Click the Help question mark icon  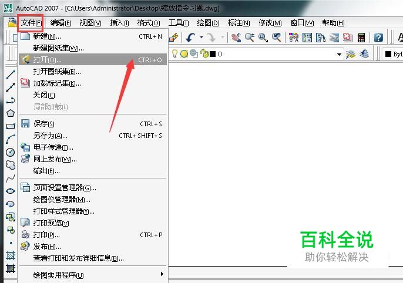coord(378,38)
